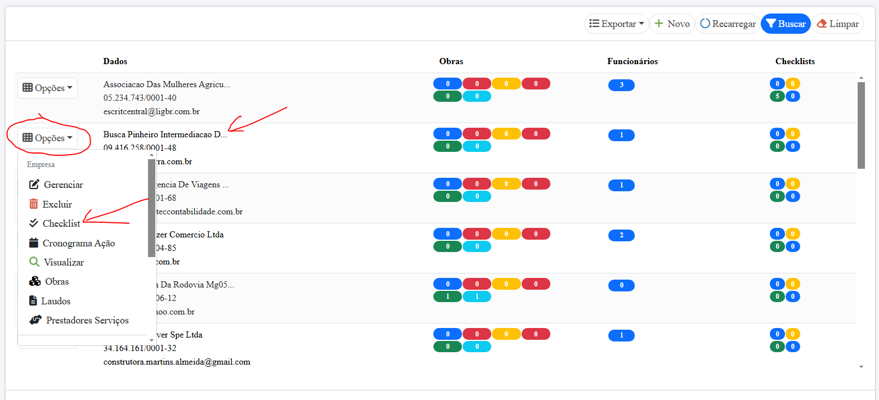
Task: Click the blue Buscar button
Action: click(x=786, y=24)
